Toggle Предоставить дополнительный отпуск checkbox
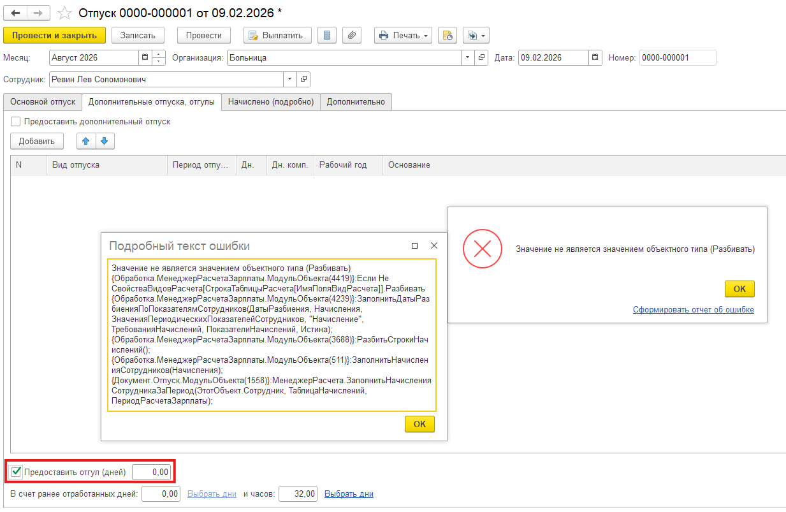Screen dimensions: 786x512 (x=16, y=121)
